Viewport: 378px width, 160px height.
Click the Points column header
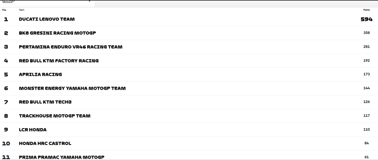pos(366,10)
